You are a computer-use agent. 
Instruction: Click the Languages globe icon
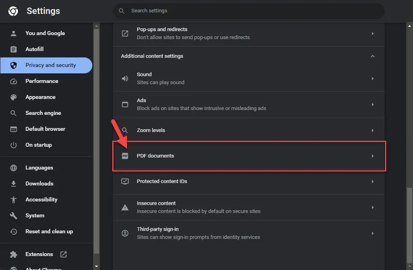pos(14,168)
